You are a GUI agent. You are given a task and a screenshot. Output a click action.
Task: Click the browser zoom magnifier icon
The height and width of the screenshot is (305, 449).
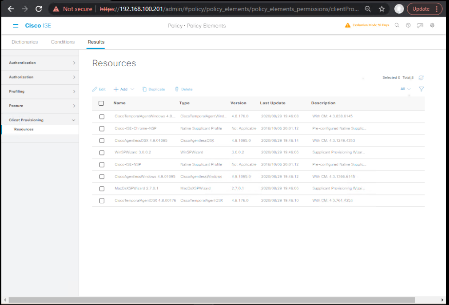tap(368, 9)
